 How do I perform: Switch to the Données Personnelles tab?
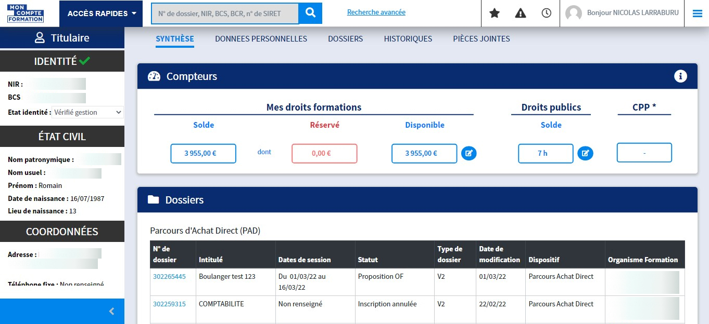pyautogui.click(x=261, y=39)
